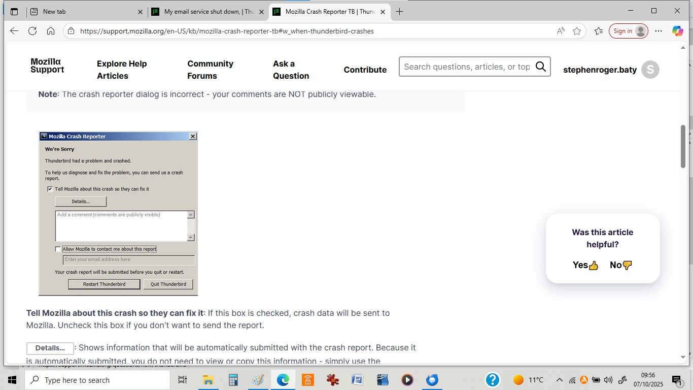The height and width of the screenshot is (390, 693).
Task: Open the volume control in system tray
Action: [x=608, y=380]
